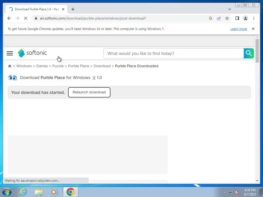Click the greyed forward navigation arrow

click(x=17, y=18)
